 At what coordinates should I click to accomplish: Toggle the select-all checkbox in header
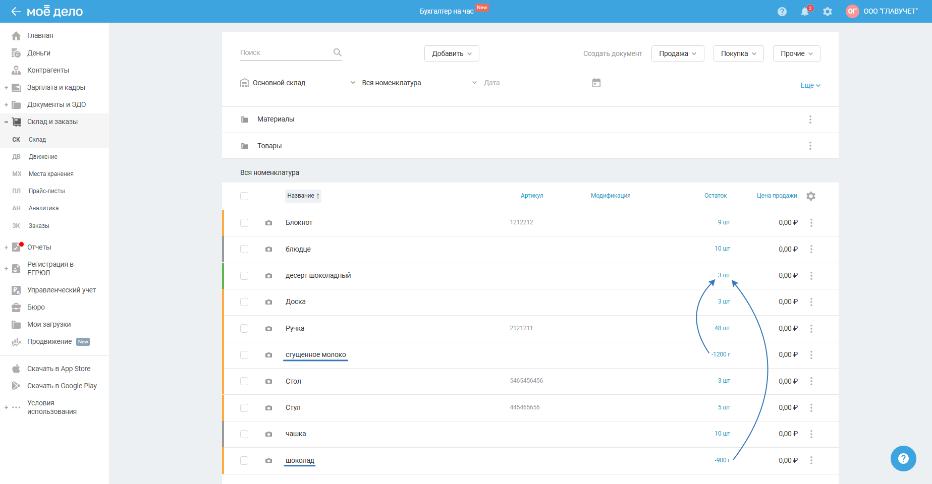[244, 196]
